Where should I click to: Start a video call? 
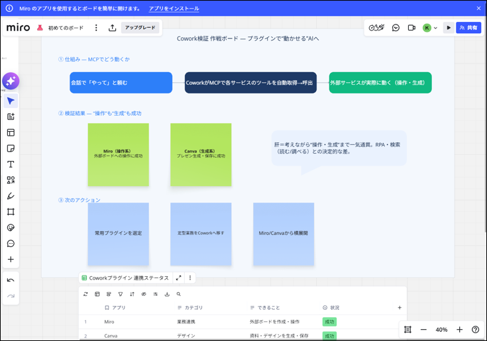pos(411,28)
